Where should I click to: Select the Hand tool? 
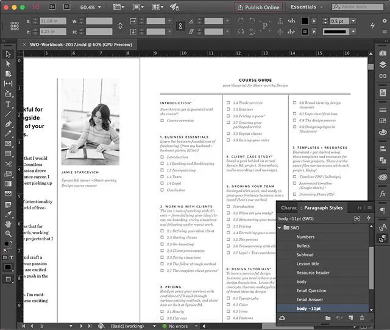point(8,224)
